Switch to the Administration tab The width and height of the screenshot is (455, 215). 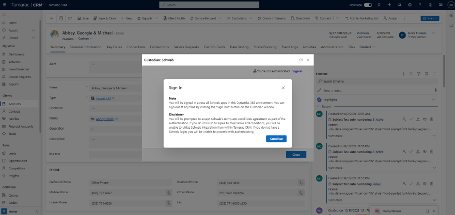[x=332, y=47]
